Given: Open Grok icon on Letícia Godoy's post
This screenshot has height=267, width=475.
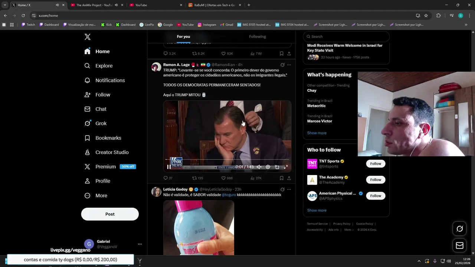Looking at the screenshot, I should (282, 189).
